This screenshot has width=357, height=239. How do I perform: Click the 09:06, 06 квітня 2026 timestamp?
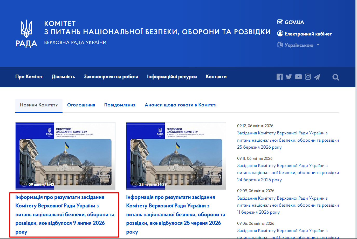pos(256,223)
